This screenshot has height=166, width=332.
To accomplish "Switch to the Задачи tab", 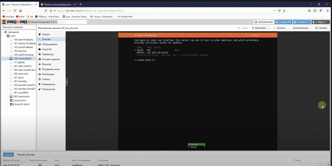I will click(8, 155).
